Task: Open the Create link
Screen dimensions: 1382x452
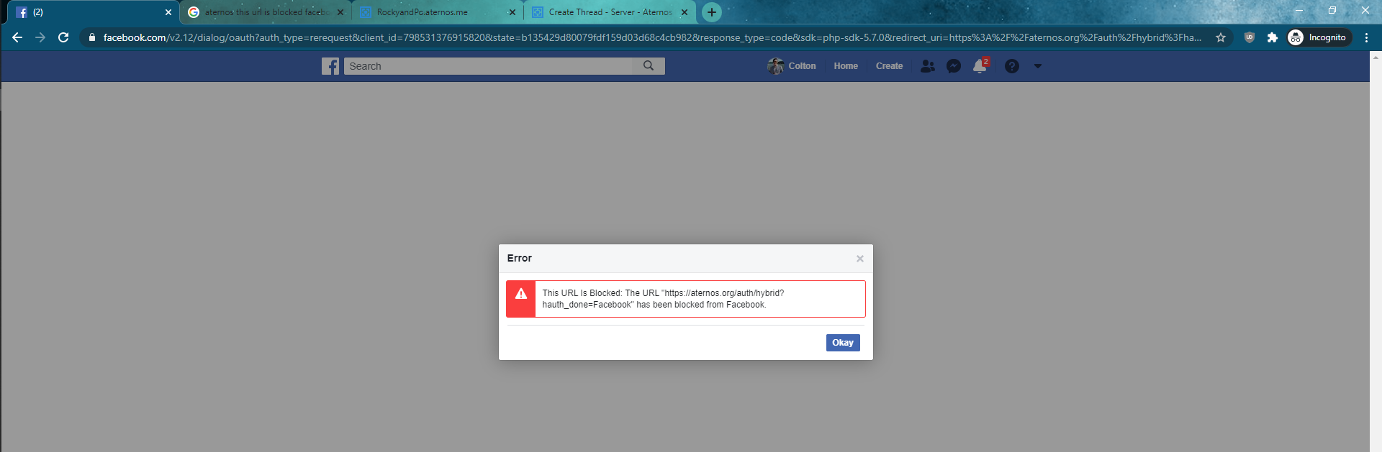Action: (x=889, y=66)
